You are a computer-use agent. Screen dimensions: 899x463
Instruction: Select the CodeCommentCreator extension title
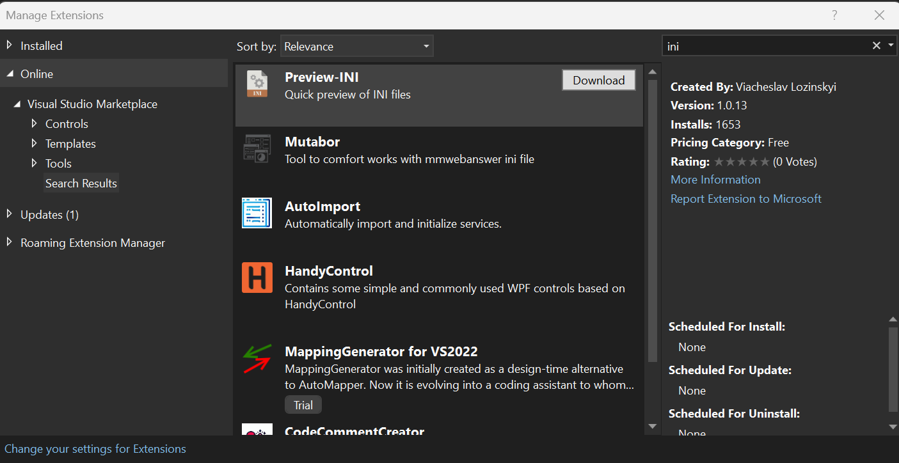[x=354, y=432]
